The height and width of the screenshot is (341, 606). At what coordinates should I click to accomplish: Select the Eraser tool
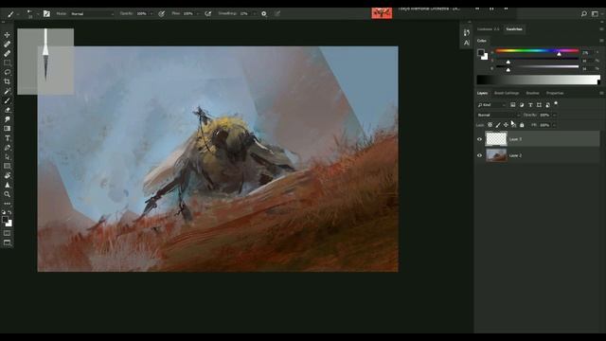(7, 110)
